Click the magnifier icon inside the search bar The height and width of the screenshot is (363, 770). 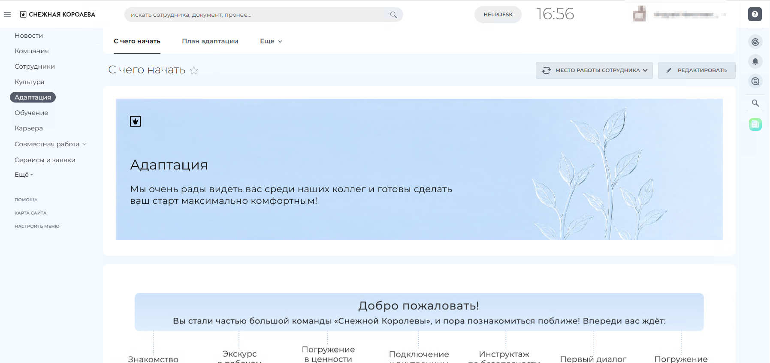point(393,15)
